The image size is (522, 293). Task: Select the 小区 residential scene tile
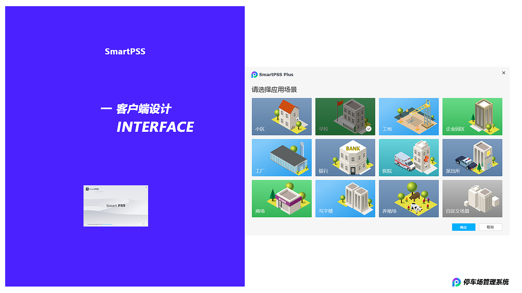coord(281,116)
